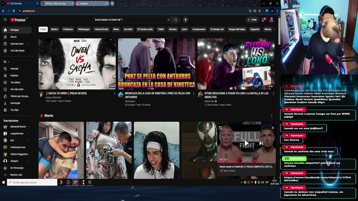
Task: Switch to the TikTok browser tab
Action: tap(57, 4)
